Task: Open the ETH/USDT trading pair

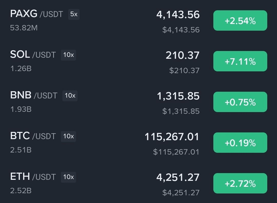Action: 33,177
